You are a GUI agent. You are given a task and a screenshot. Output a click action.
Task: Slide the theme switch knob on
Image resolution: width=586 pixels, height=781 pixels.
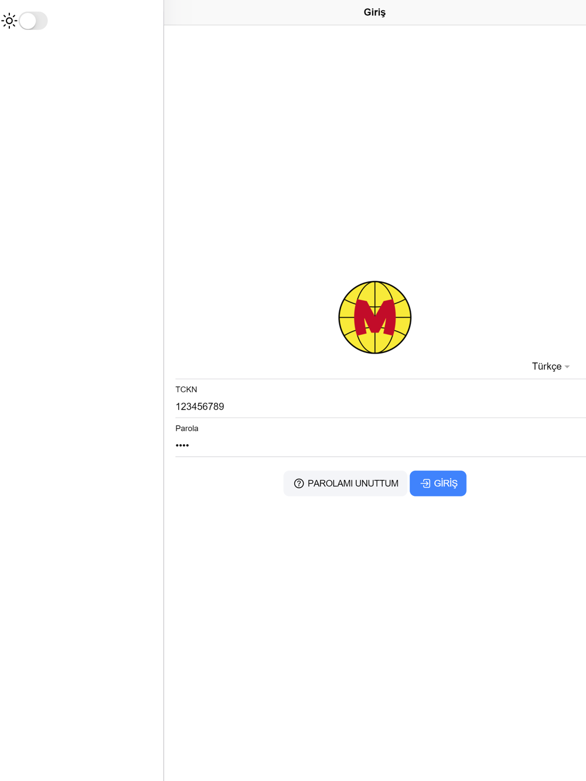(x=28, y=21)
